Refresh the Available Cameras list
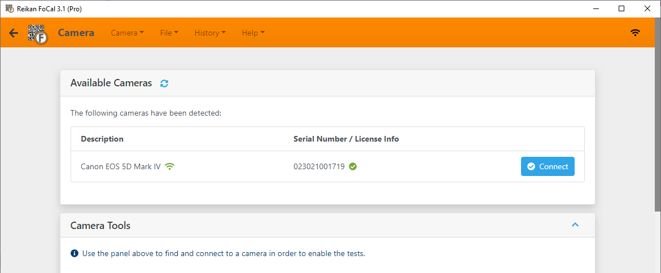Screen dimensions: 661x273 (164, 83)
